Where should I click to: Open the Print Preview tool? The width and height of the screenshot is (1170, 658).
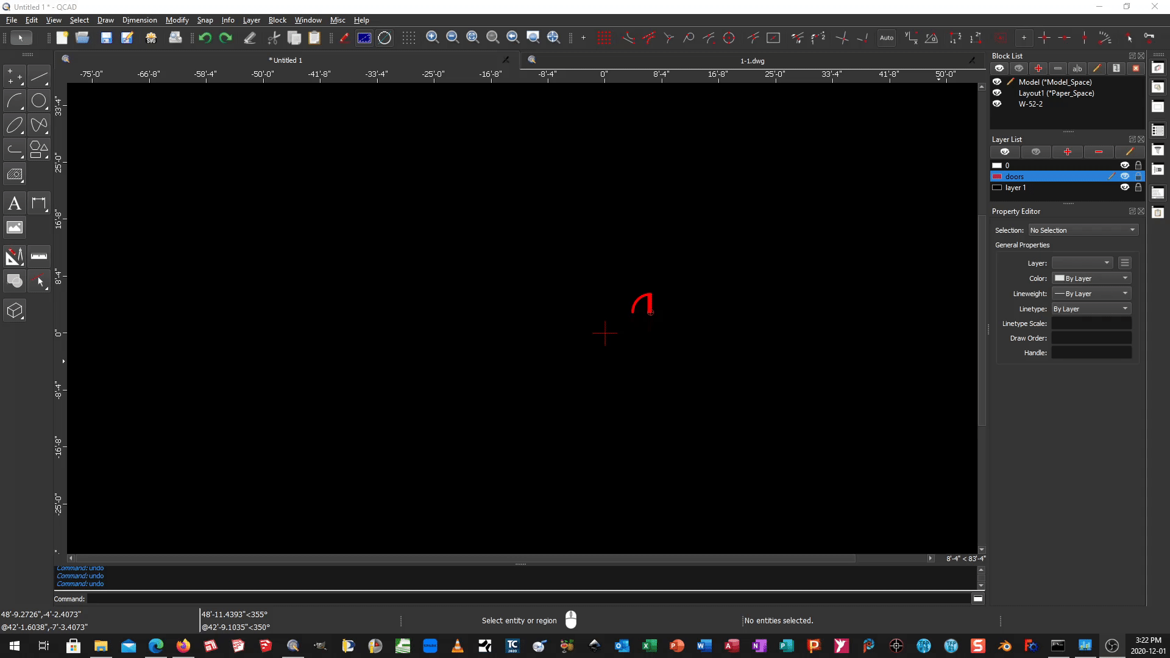pos(175,38)
